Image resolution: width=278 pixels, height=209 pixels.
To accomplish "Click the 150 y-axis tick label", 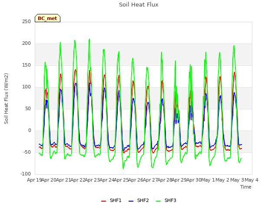I will 26,65.
